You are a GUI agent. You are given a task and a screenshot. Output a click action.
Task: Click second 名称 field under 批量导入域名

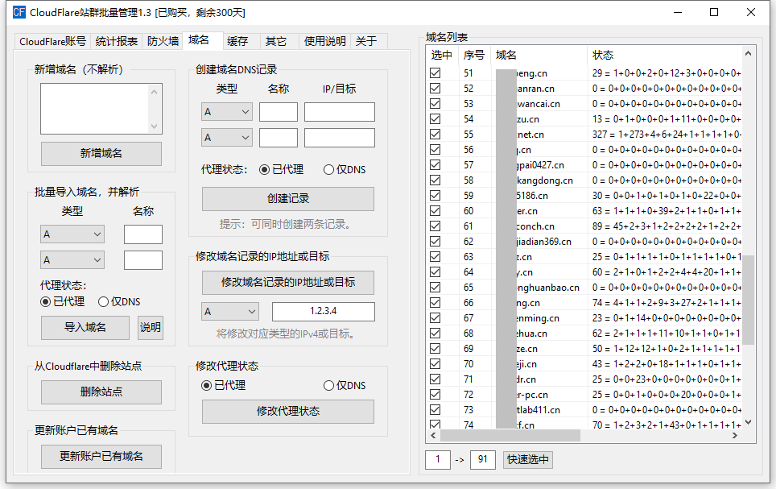click(x=143, y=260)
